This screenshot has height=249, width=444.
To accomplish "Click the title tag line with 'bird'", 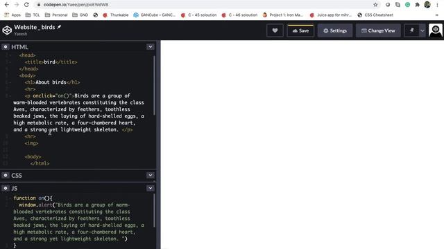I will click(51, 62).
